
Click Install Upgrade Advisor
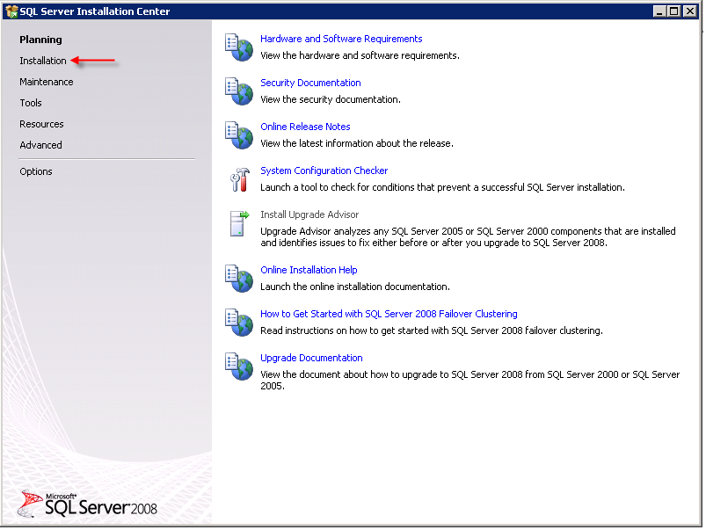click(309, 214)
